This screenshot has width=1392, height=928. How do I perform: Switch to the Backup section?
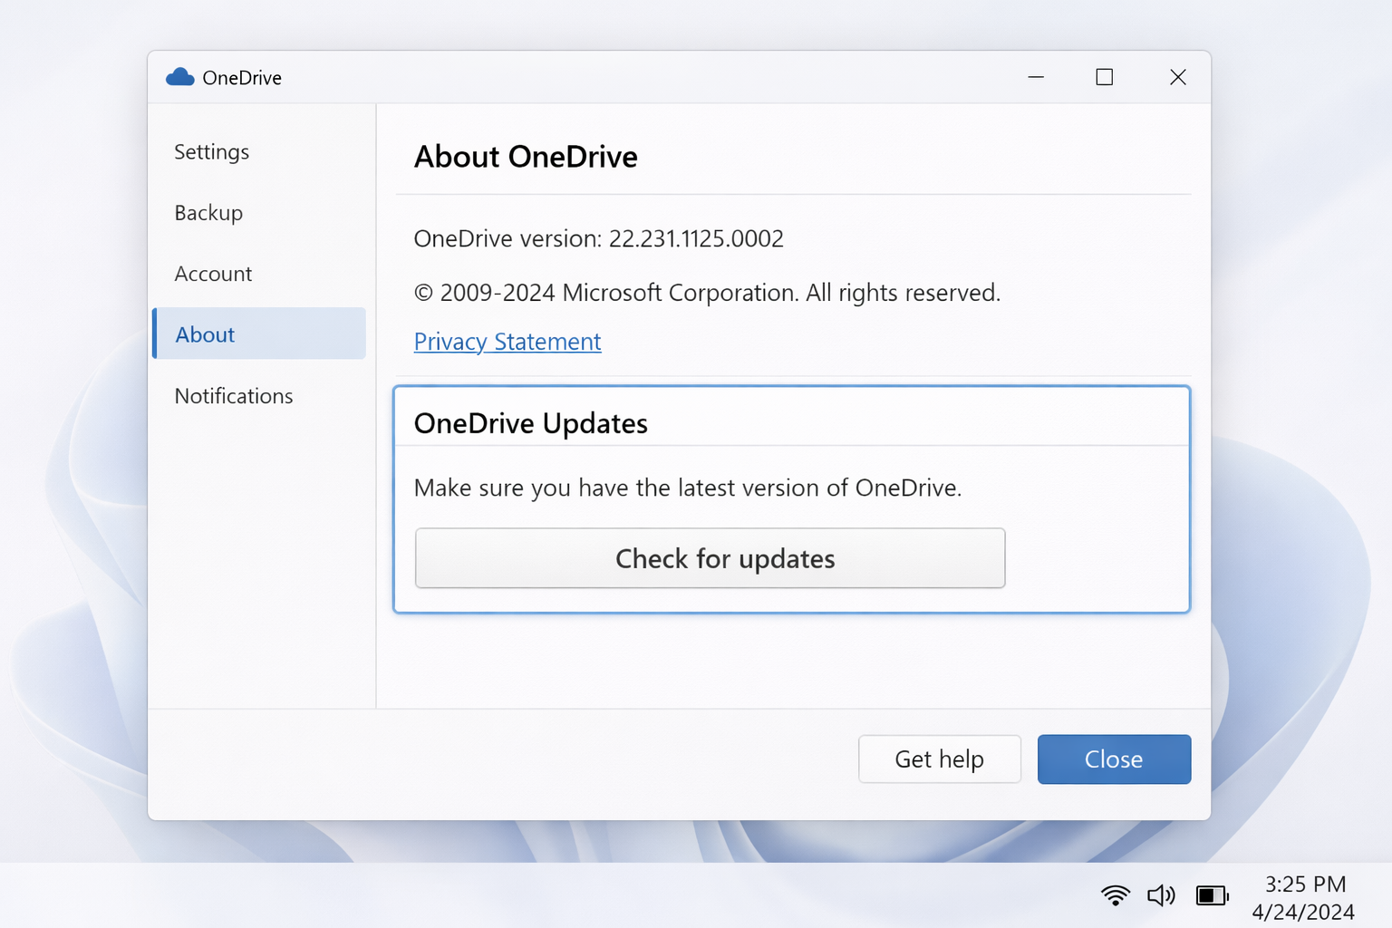coord(209,213)
